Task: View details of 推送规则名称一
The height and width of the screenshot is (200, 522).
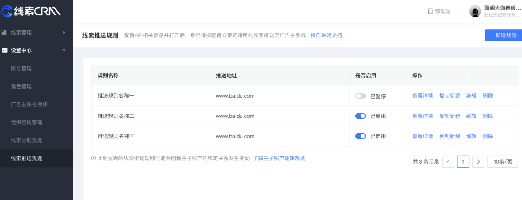Action: 422,96
